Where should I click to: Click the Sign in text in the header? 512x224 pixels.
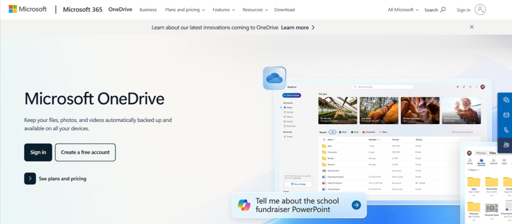click(x=463, y=10)
